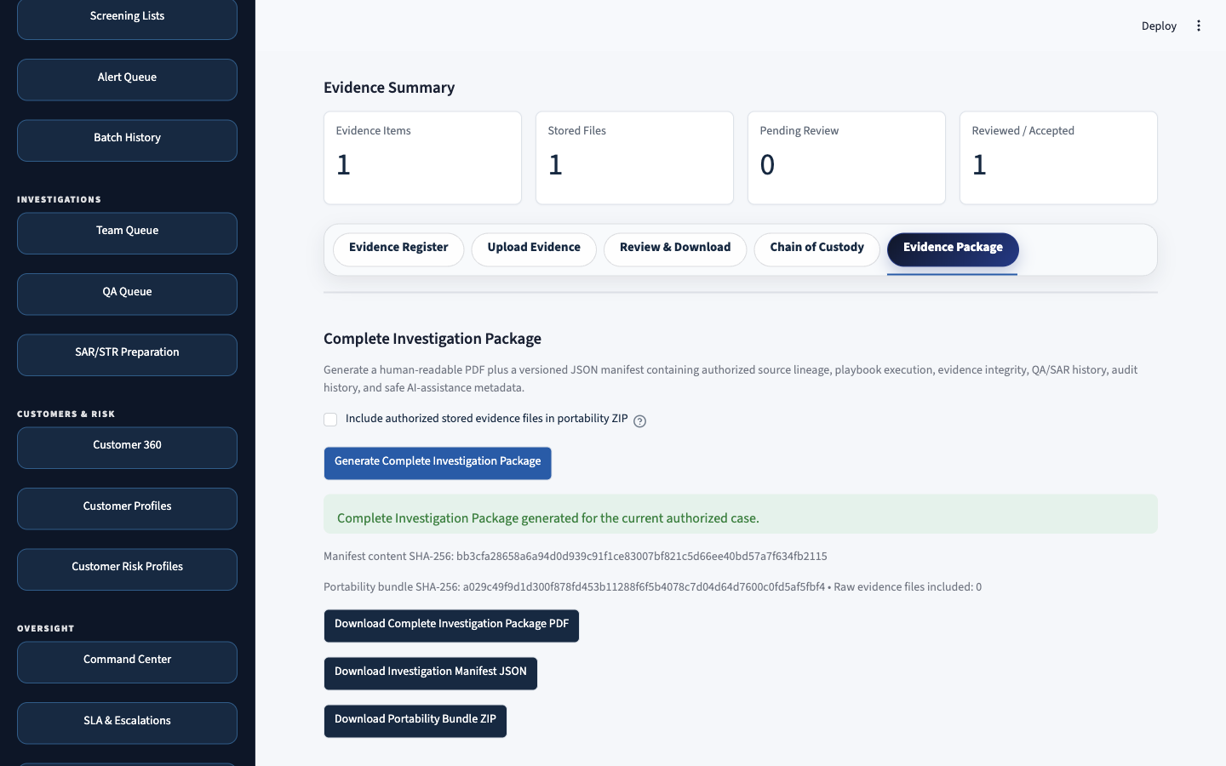This screenshot has height=766, width=1226.
Task: Click the Reviewed / Accepted summary card
Action: pos(1058,157)
